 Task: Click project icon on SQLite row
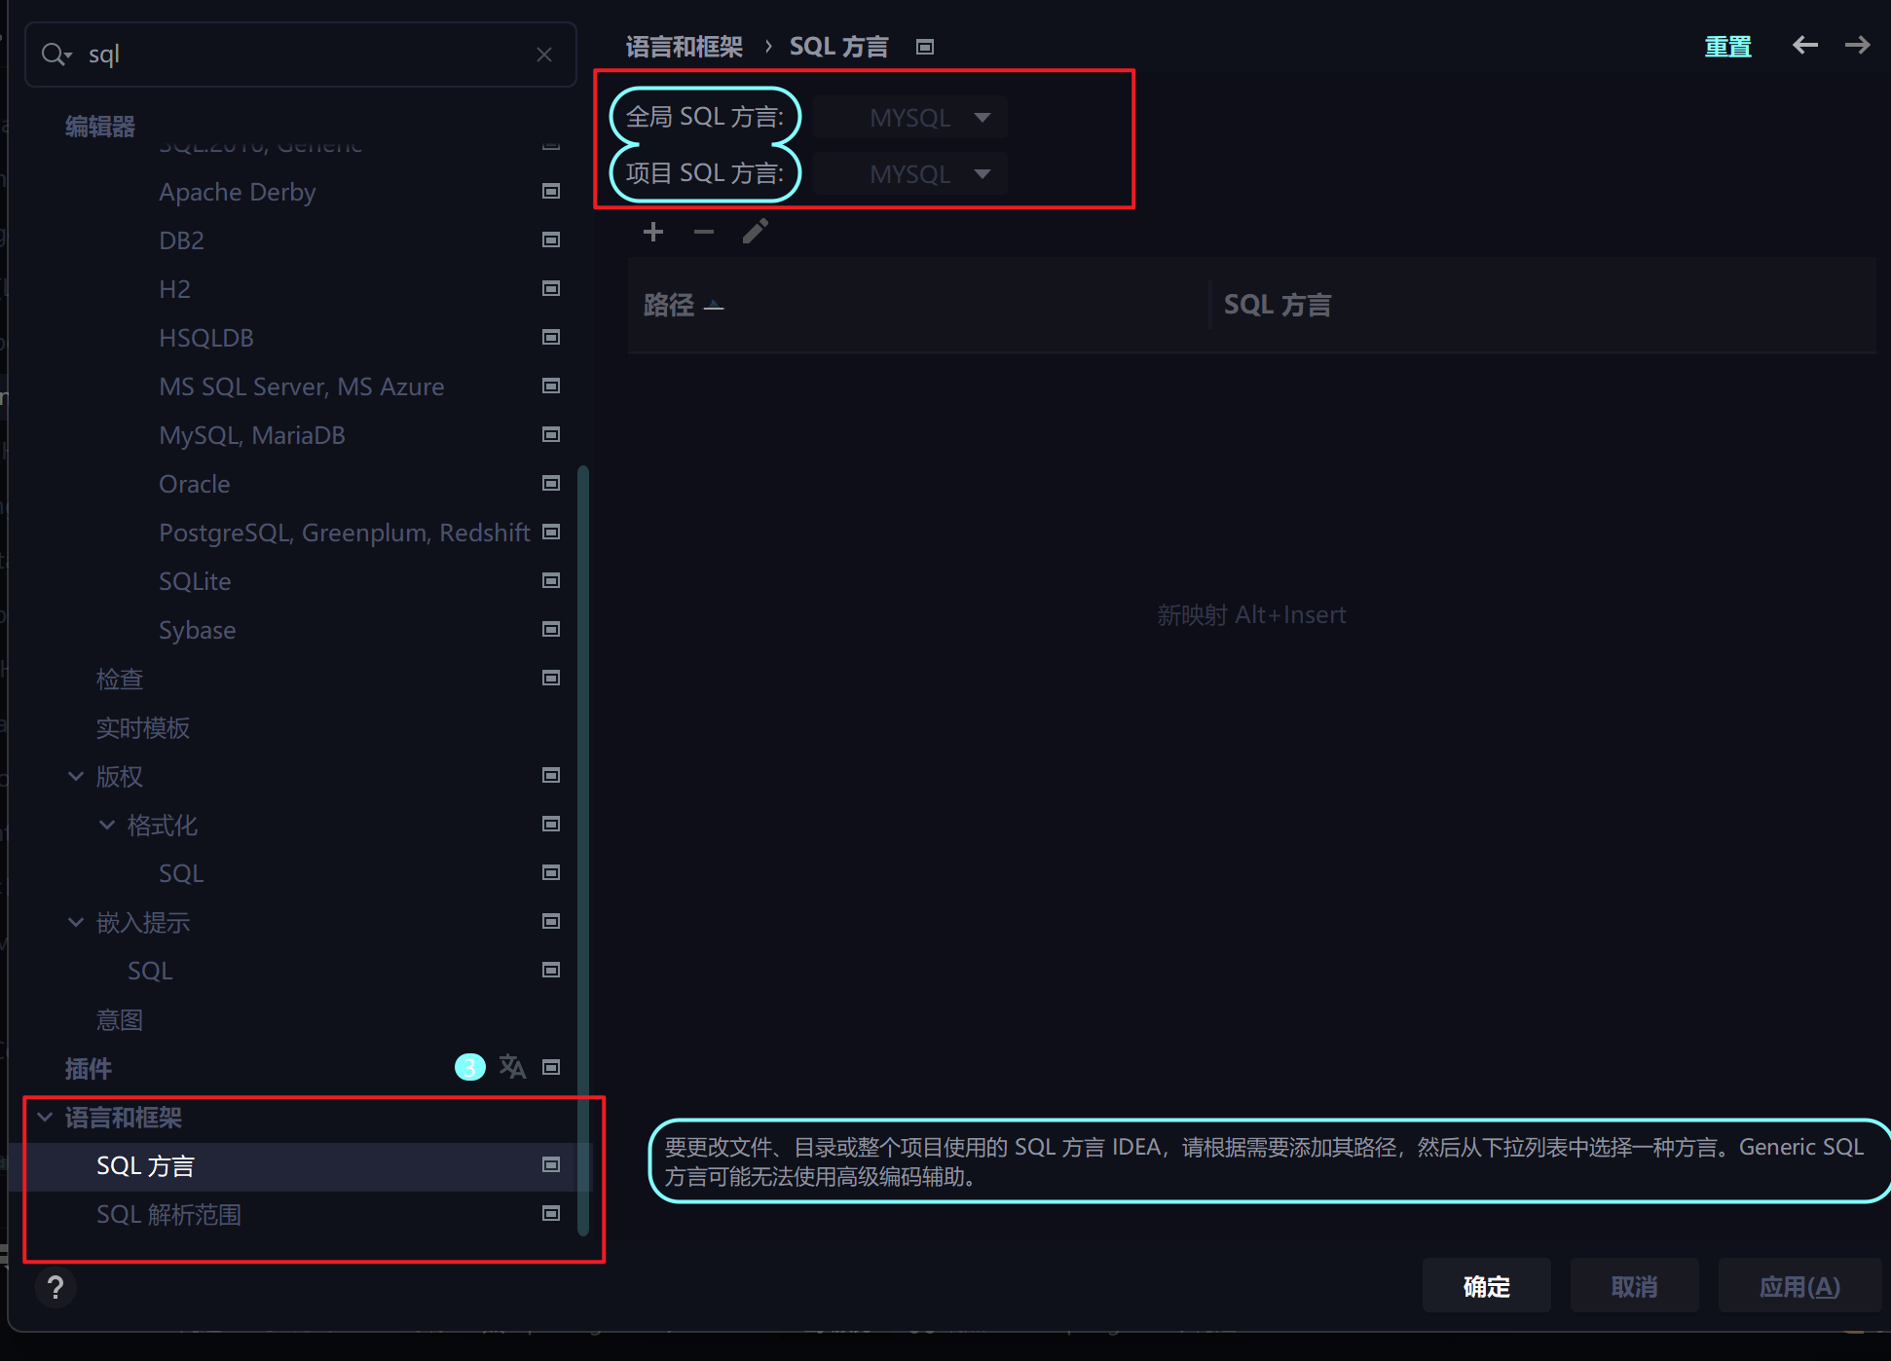click(x=551, y=580)
